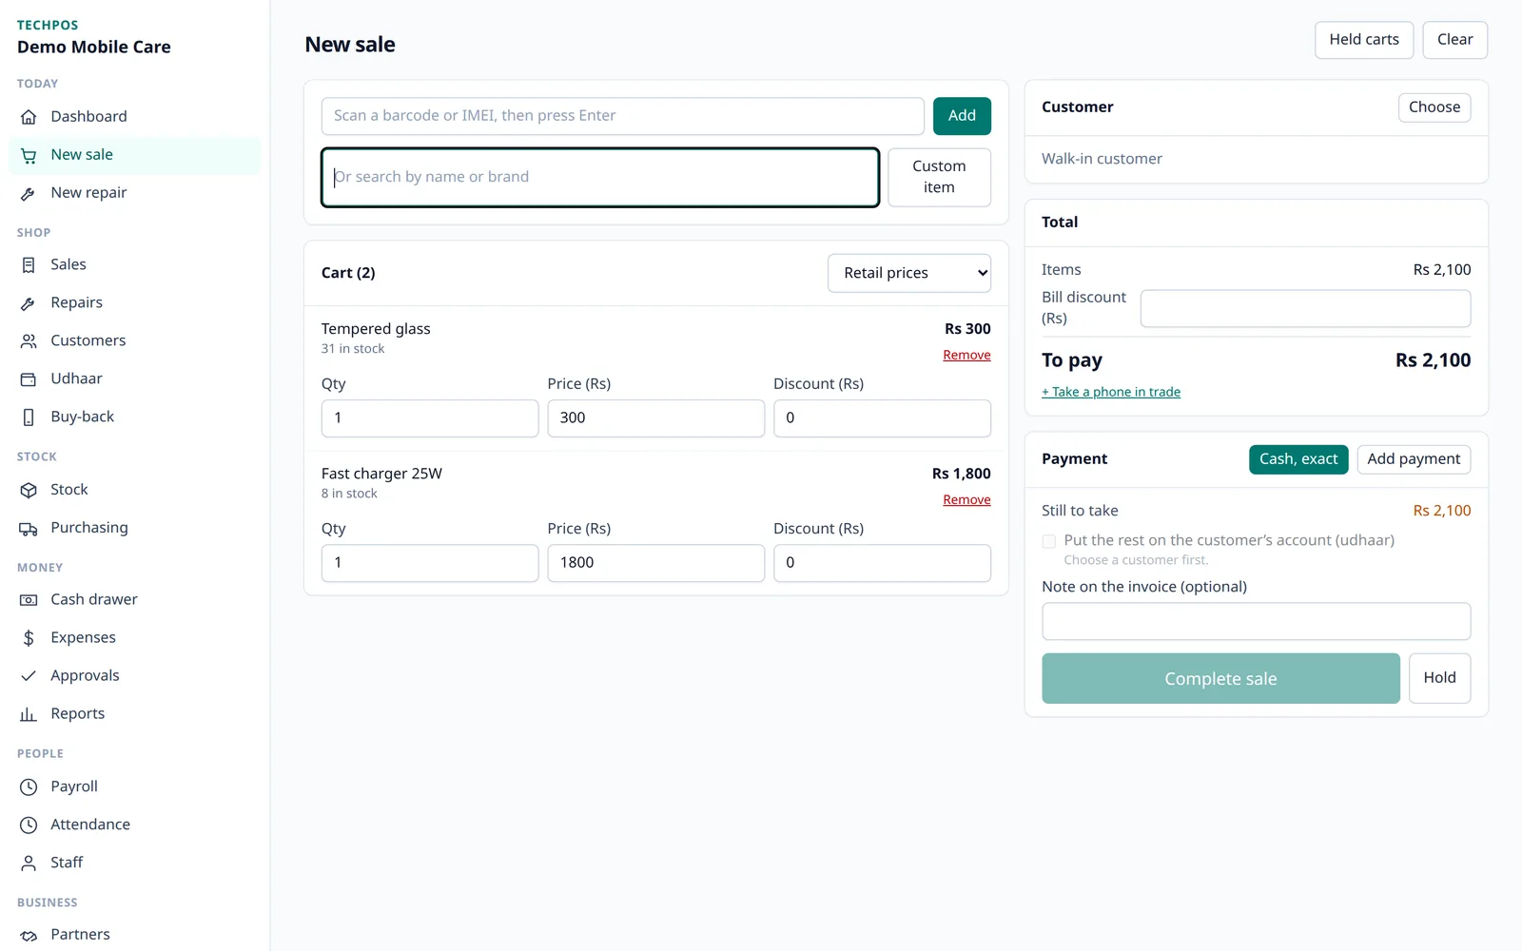Click the Cash drawer banknote icon
The height and width of the screenshot is (951, 1522).
click(29, 600)
